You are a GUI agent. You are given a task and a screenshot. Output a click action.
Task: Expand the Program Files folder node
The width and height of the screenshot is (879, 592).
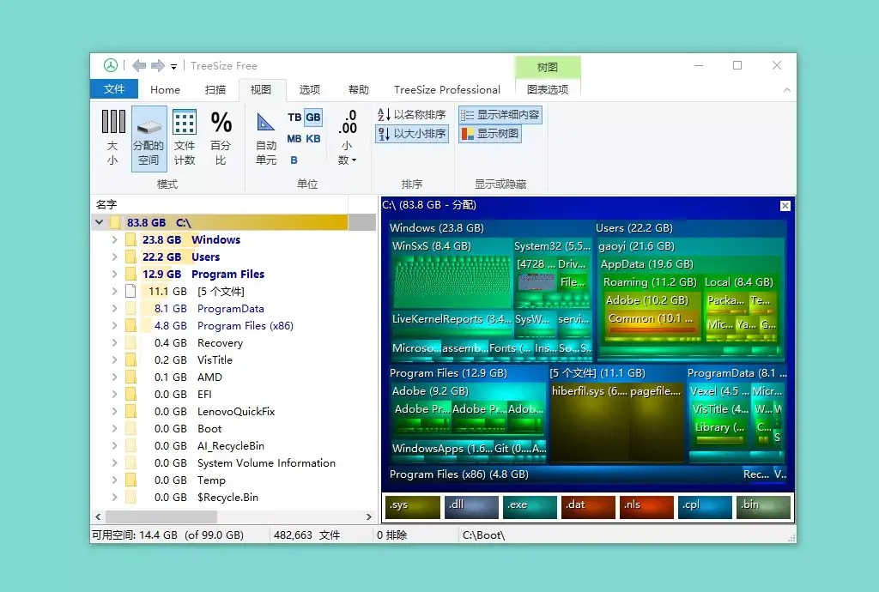pos(114,274)
